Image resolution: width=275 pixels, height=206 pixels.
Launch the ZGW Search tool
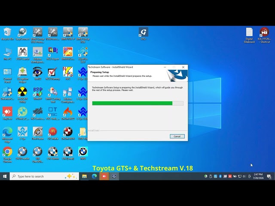(x=22, y=54)
